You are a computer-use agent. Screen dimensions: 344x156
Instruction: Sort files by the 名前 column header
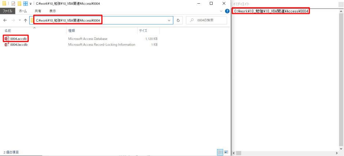pyautogui.click(x=8, y=30)
